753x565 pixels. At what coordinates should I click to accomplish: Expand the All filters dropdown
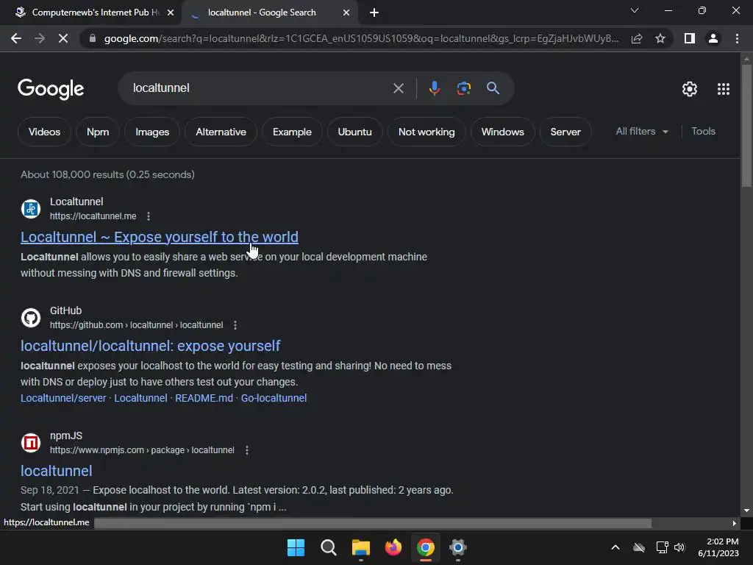[642, 131]
